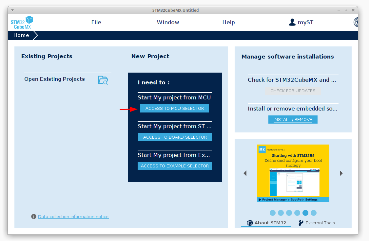This screenshot has width=369, height=241.
Task: Select the fifth highlighted carousel dot
Action: (x=305, y=213)
